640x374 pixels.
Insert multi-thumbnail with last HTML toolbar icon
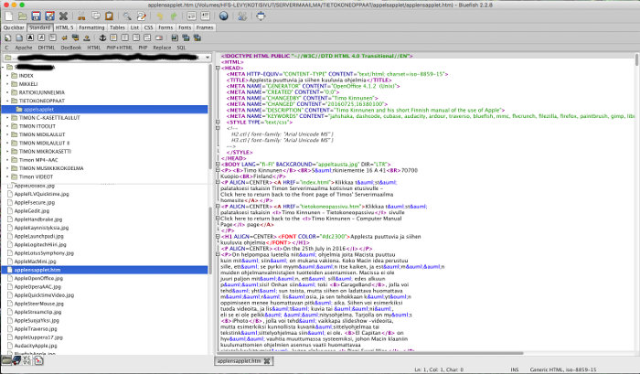(x=197, y=37)
